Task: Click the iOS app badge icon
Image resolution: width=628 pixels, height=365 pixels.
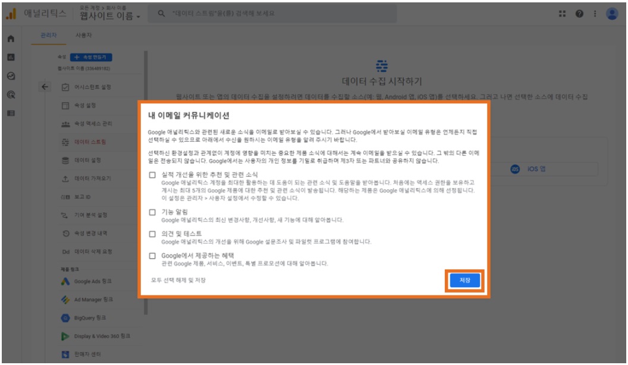Action: click(515, 169)
